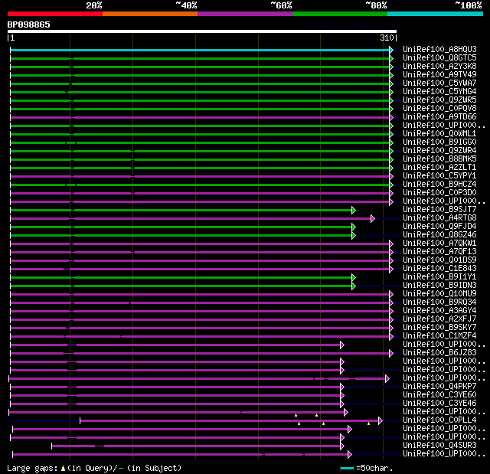Click the purple Q4SUR3 alignment bar
Image resolution: width=490 pixels, height=474 pixels.
pyautogui.click(x=196, y=446)
